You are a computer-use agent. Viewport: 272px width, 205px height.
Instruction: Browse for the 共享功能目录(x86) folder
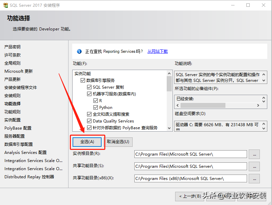[254, 179]
